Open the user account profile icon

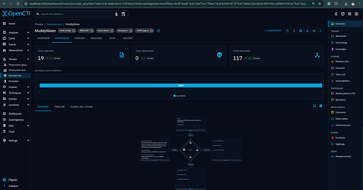coord(357,14)
